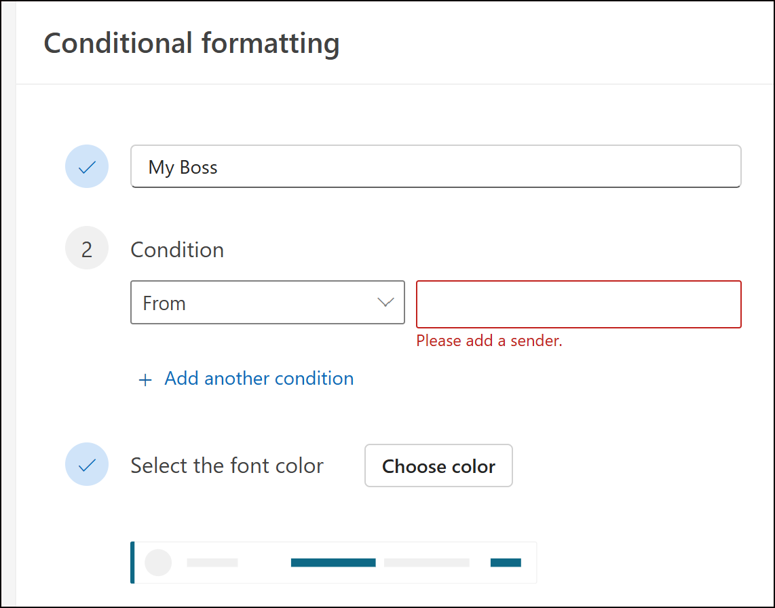
Task: Click the teal accent bar at preview's left edge
Action: point(132,563)
